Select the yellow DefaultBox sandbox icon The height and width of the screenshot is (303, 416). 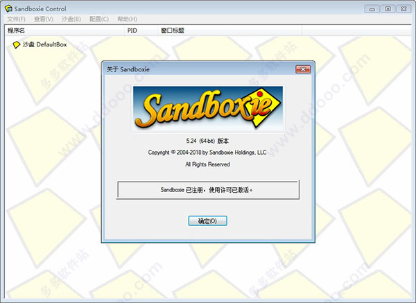pyautogui.click(x=17, y=44)
